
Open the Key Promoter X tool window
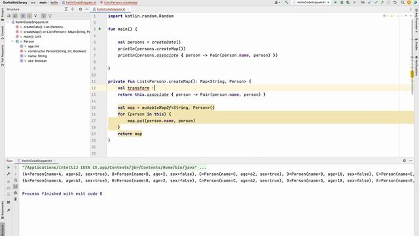[416, 20]
